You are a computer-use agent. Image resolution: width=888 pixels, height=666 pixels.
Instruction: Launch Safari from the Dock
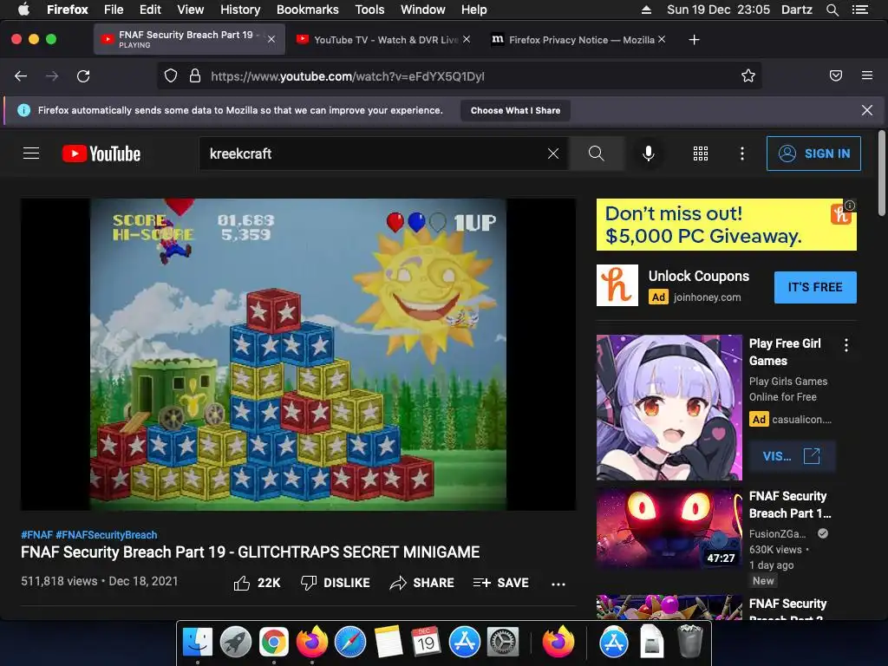click(x=350, y=643)
